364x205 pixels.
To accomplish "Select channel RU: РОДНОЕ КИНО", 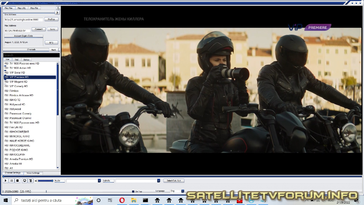I will 30,150.
